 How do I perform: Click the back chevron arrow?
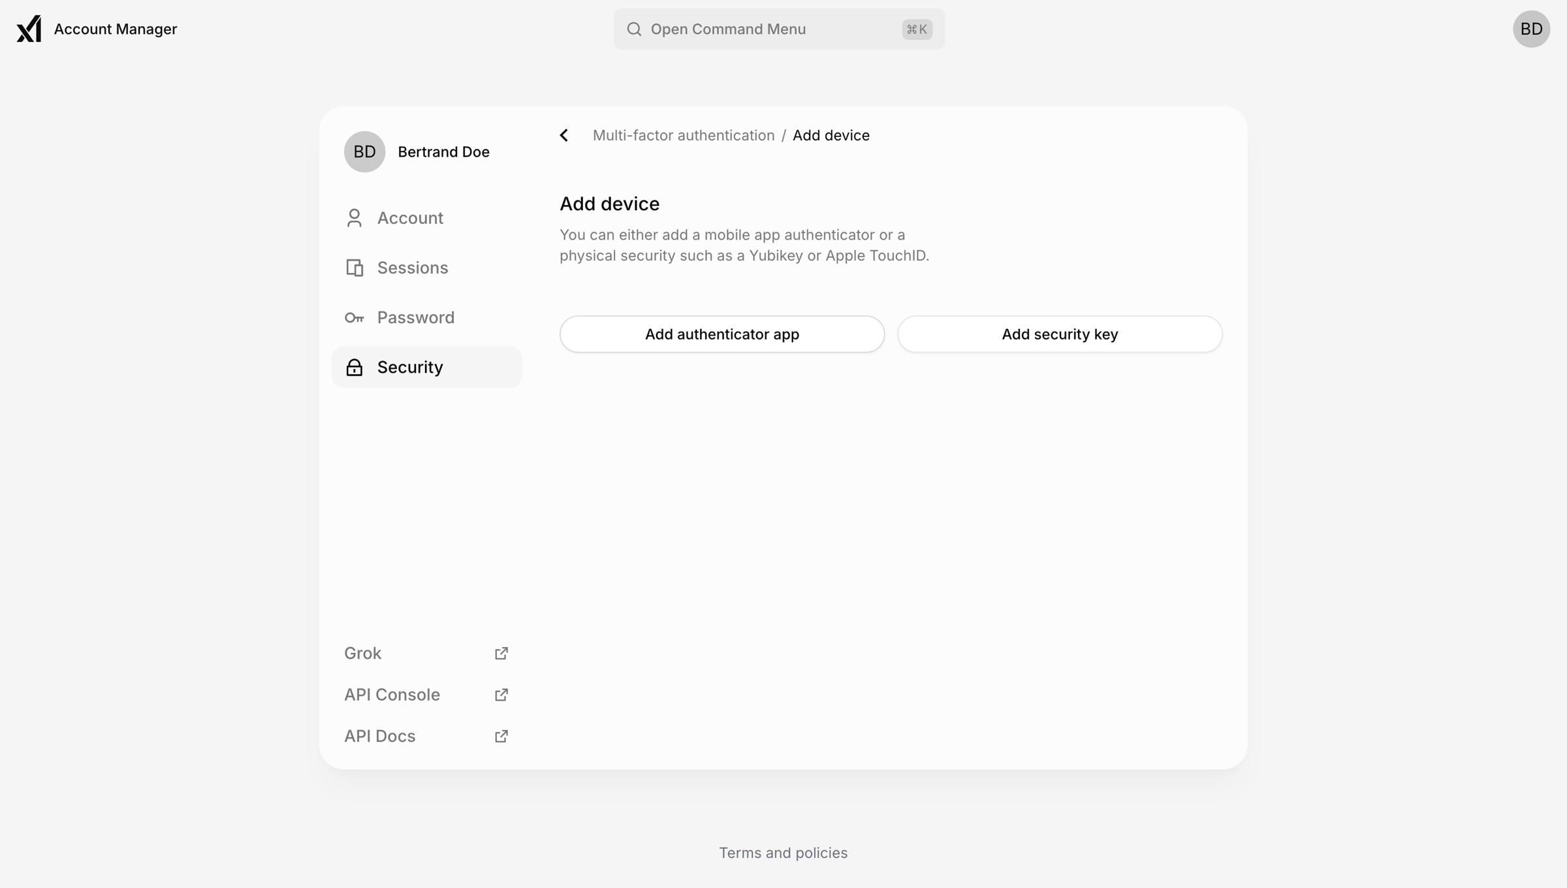564,135
